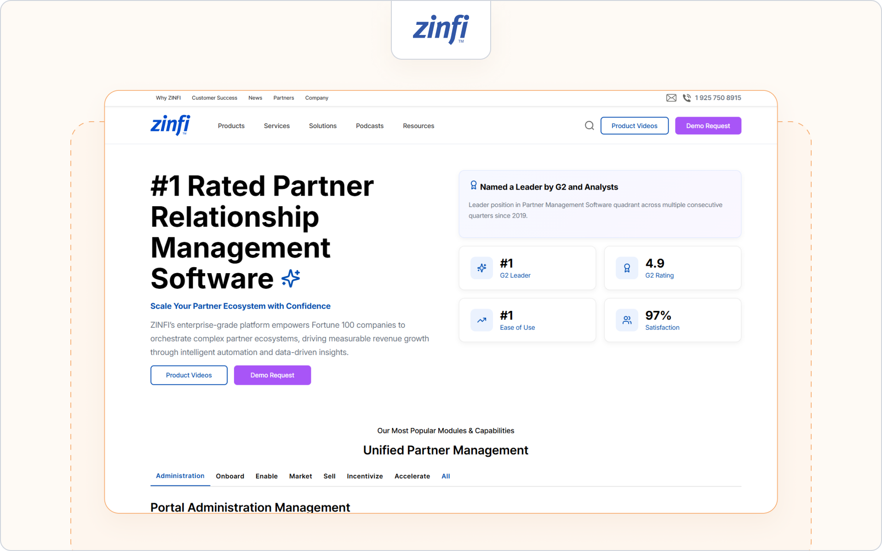Click the email envelope icon
Screen dimensions: 882x551
[x=671, y=98]
